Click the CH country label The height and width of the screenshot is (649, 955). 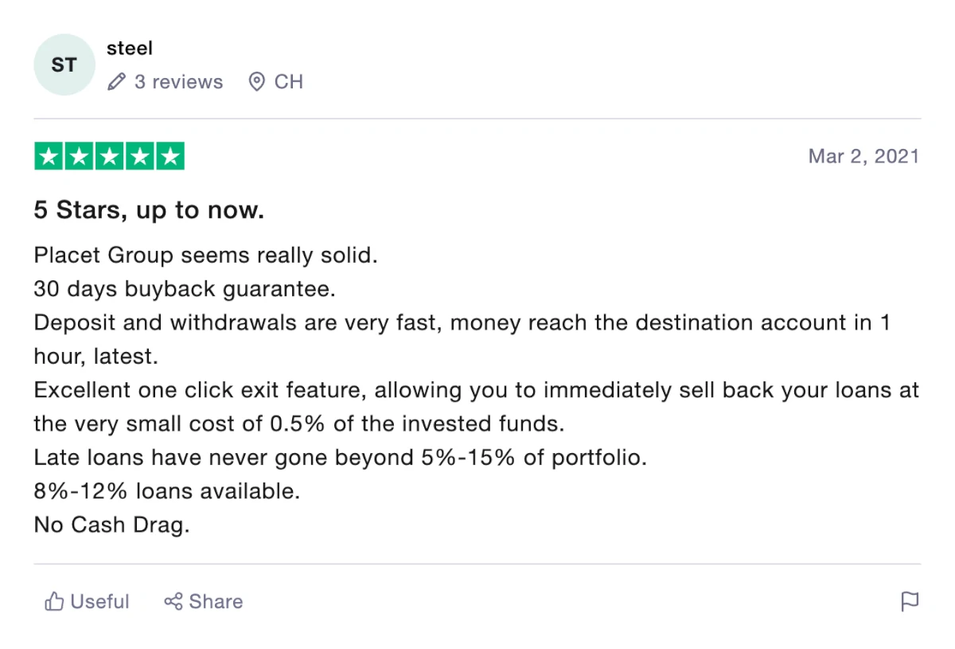(289, 82)
